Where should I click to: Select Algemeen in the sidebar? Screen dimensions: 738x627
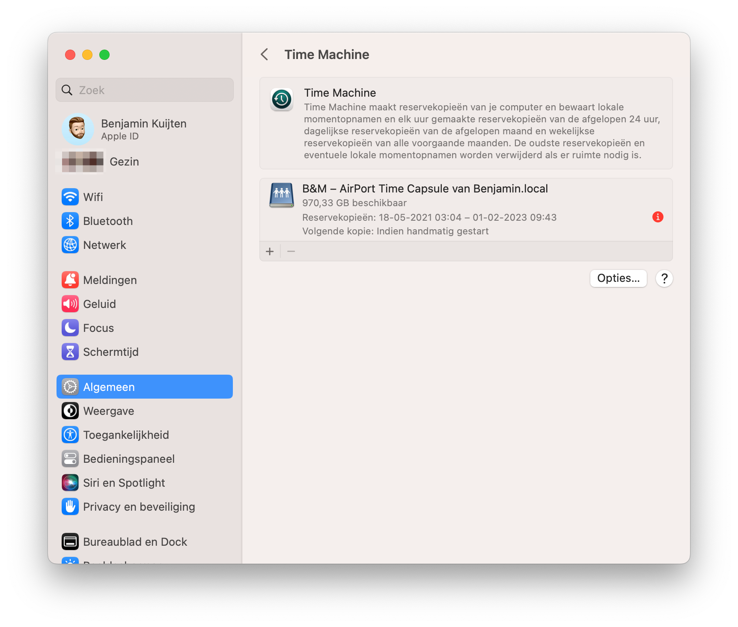(x=145, y=387)
